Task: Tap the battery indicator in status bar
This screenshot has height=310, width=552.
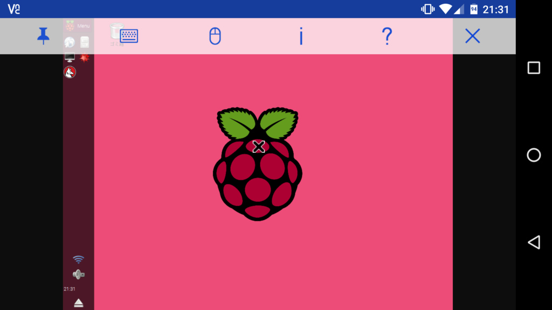Action: [474, 9]
